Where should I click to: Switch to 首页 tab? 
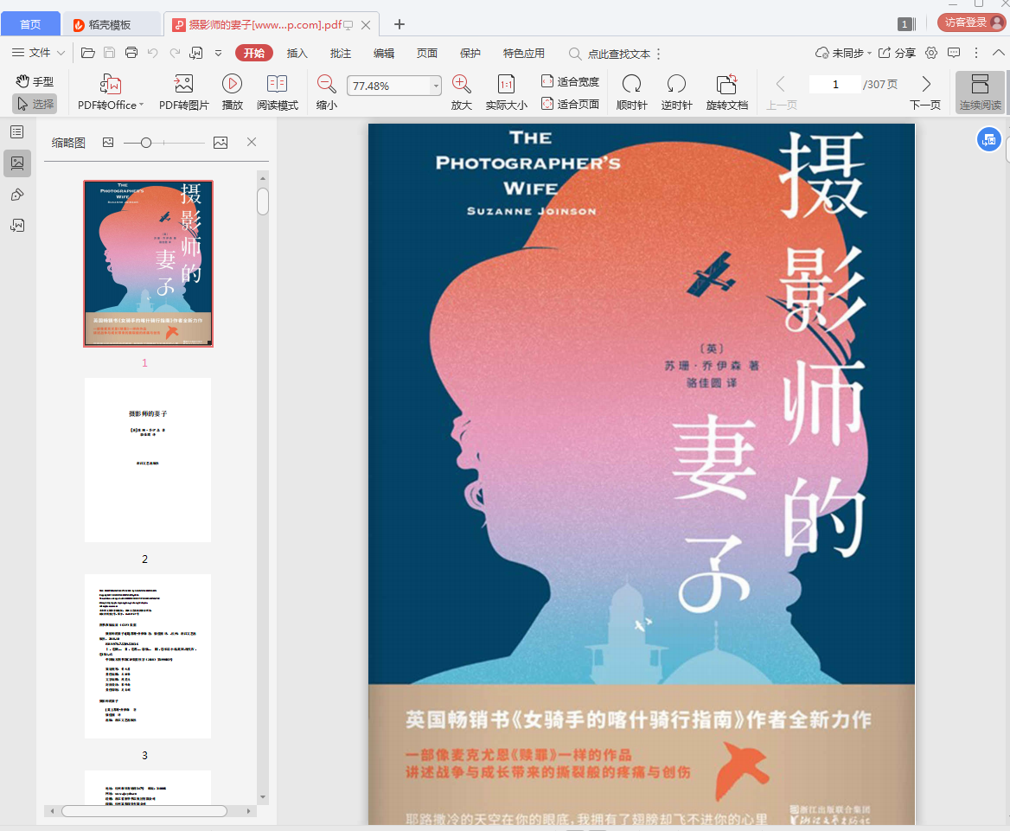30,24
